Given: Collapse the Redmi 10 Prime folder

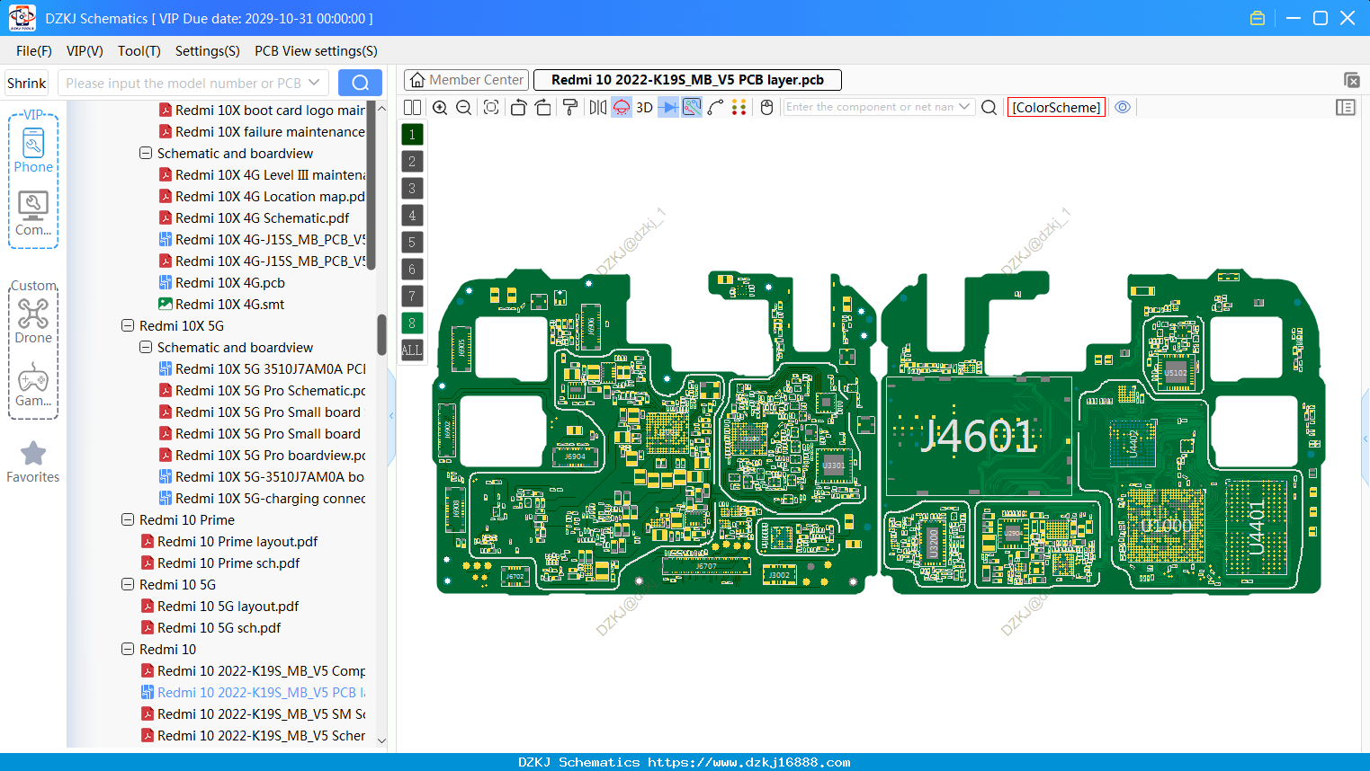Looking at the screenshot, I should (128, 519).
